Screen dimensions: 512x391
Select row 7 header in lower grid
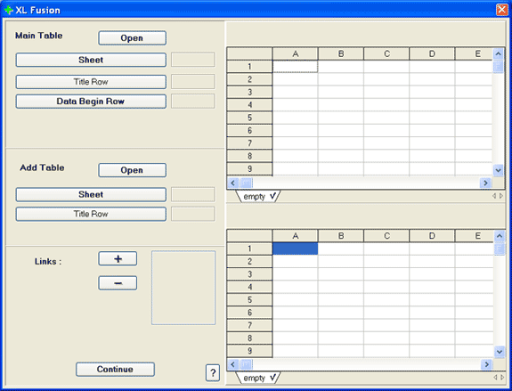click(249, 325)
